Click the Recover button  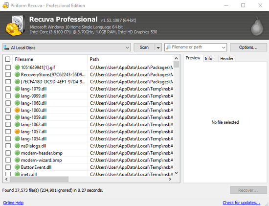[248, 190]
